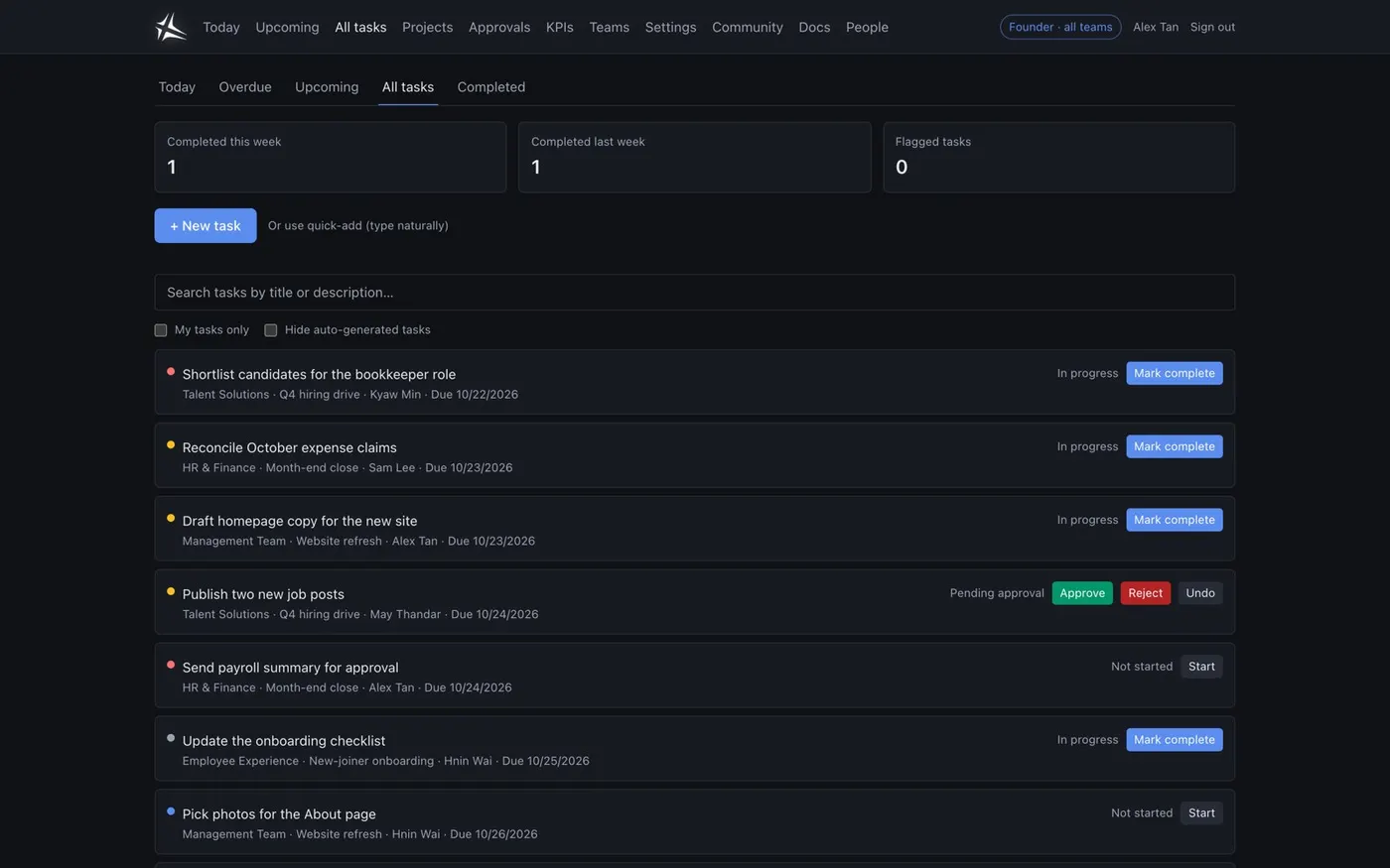The image size is (1390, 868).
Task: Click blue priority dot on Pick photos task
Action: (171, 811)
